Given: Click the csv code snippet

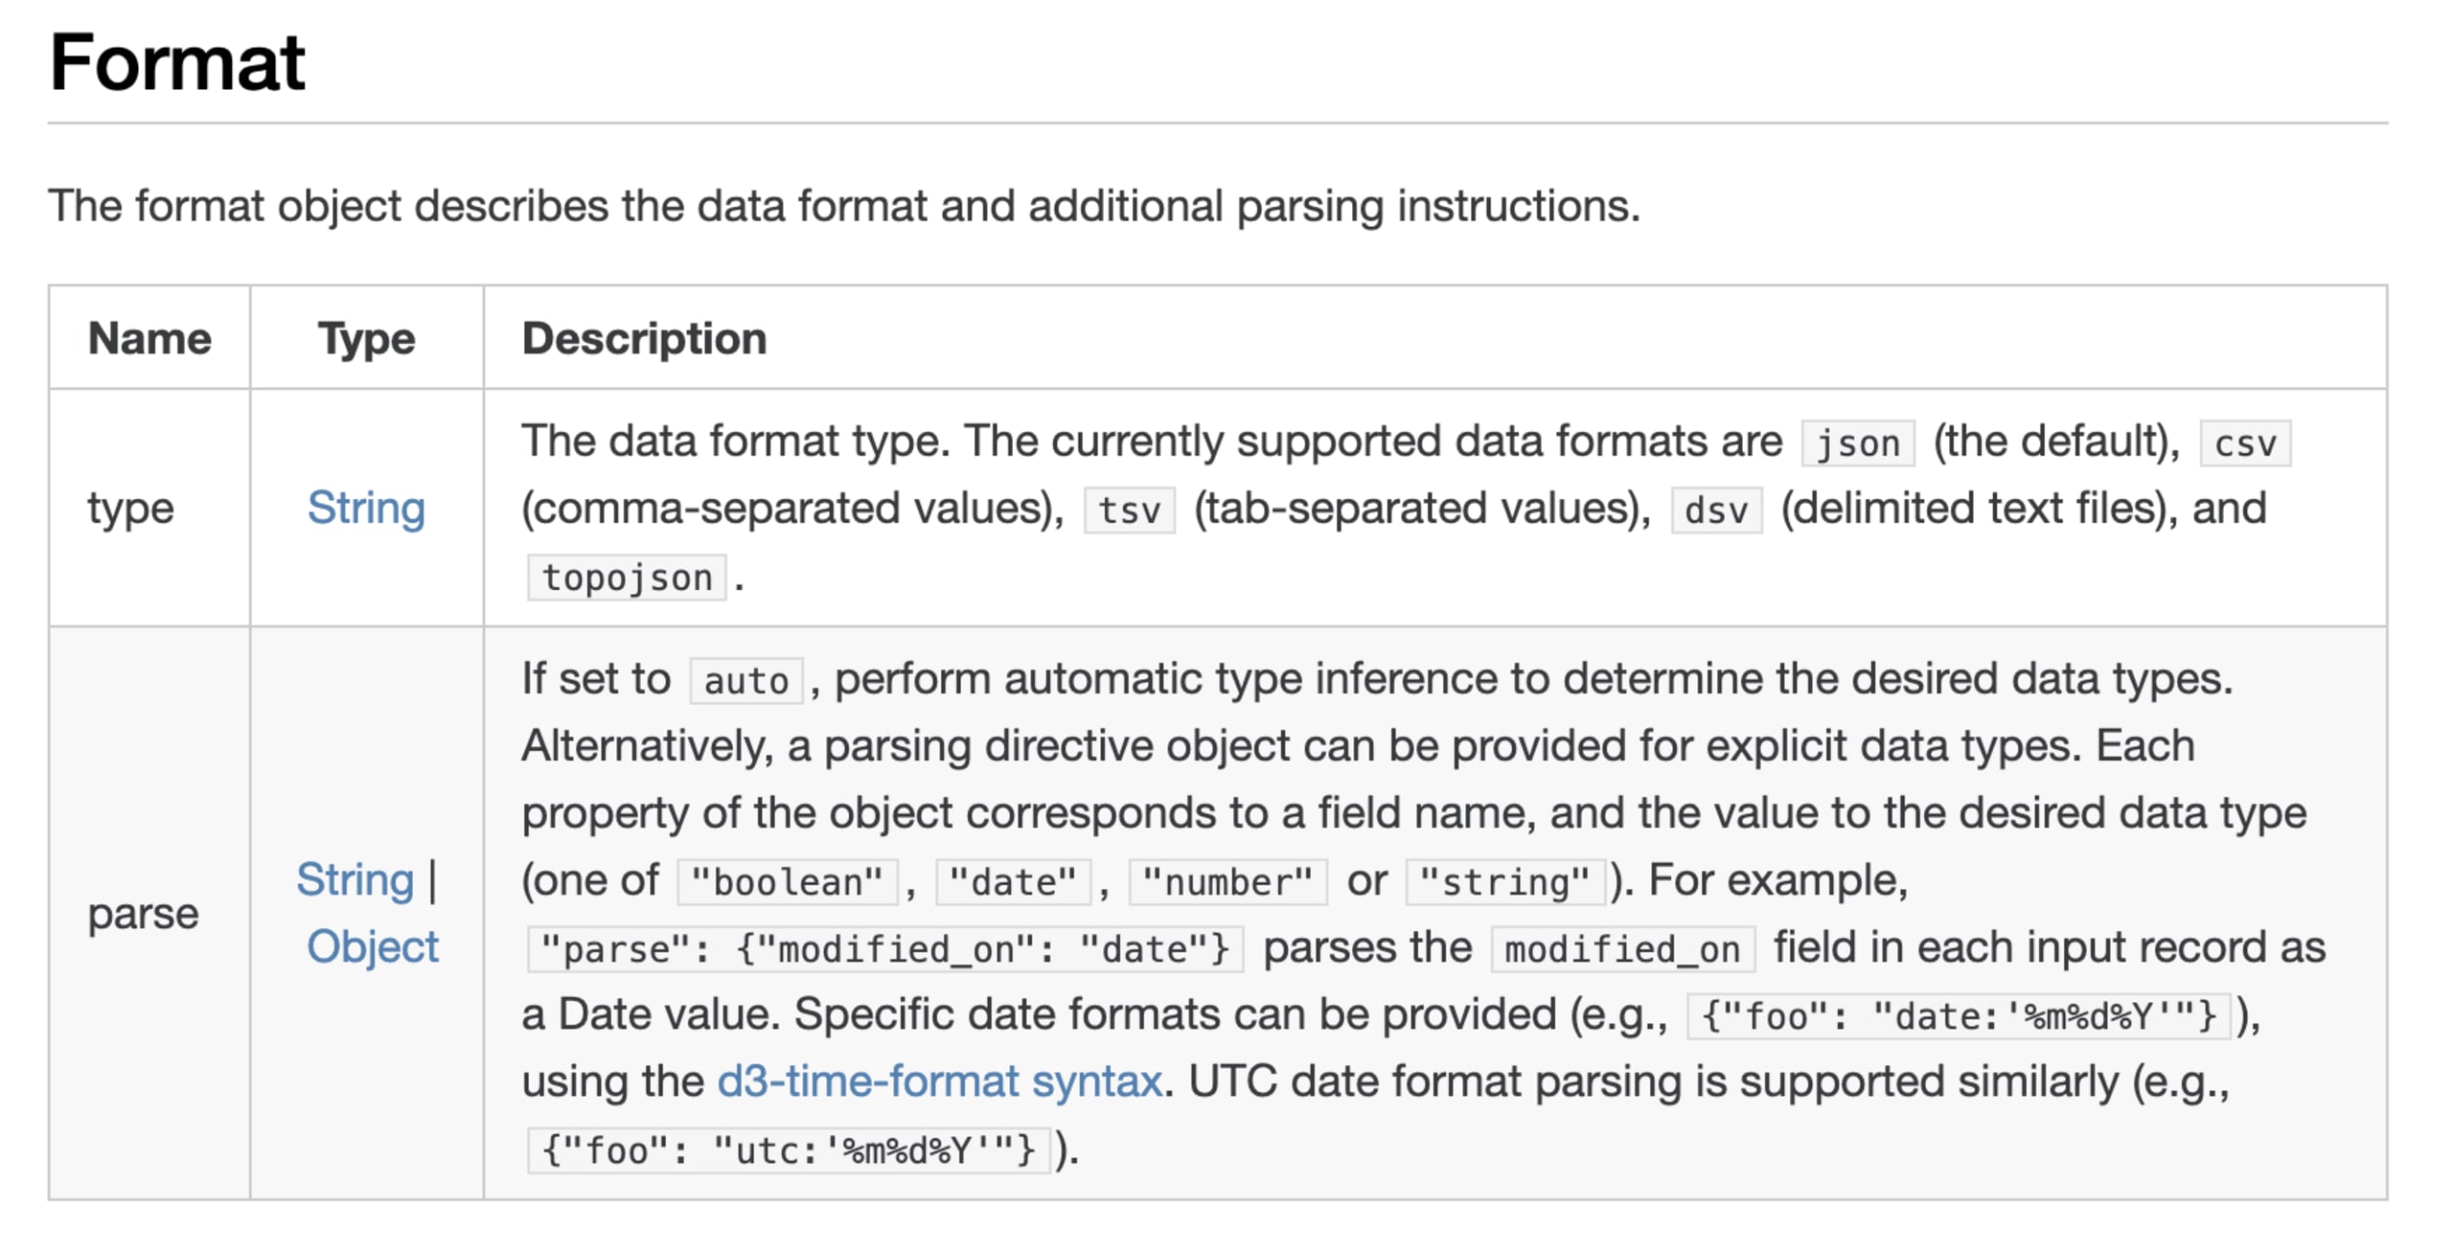Looking at the screenshot, I should pyautogui.click(x=2244, y=443).
